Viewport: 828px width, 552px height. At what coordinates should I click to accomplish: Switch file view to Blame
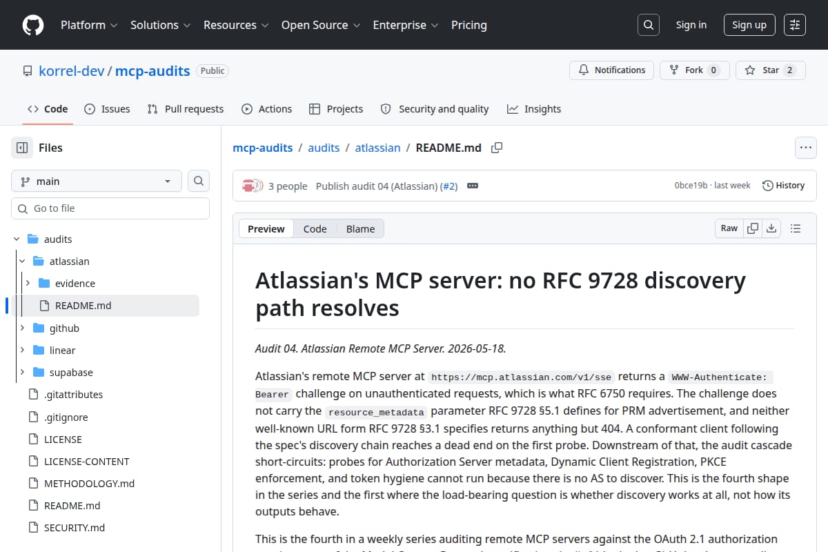tap(360, 229)
